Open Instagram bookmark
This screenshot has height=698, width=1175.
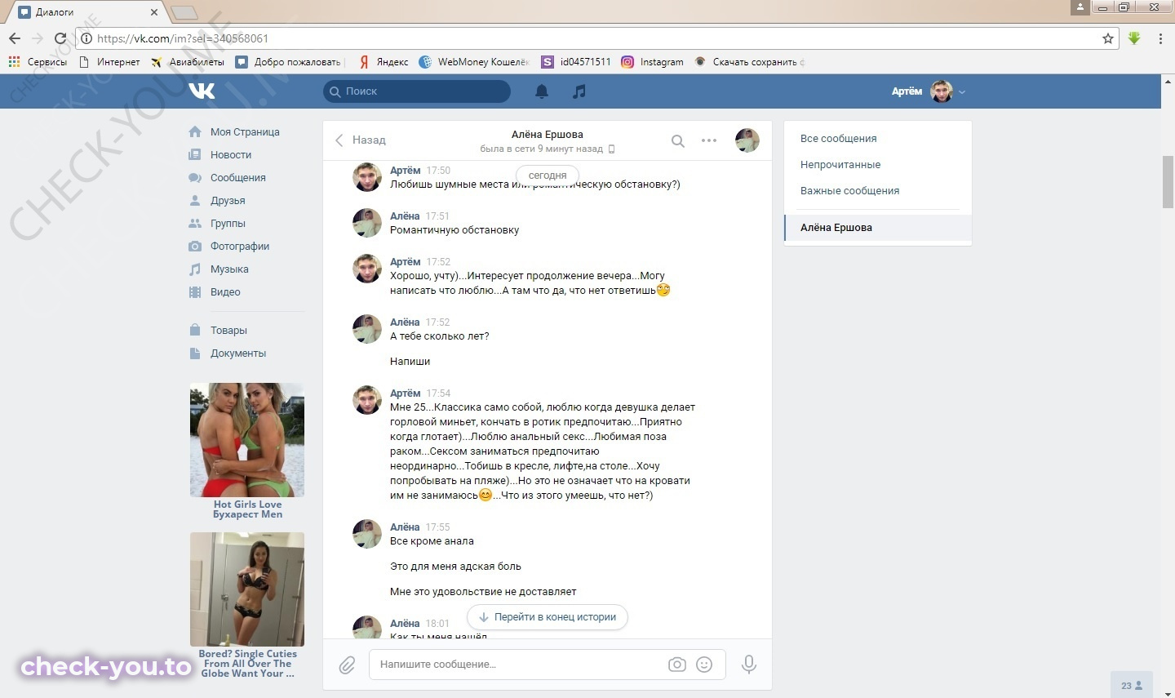(652, 61)
